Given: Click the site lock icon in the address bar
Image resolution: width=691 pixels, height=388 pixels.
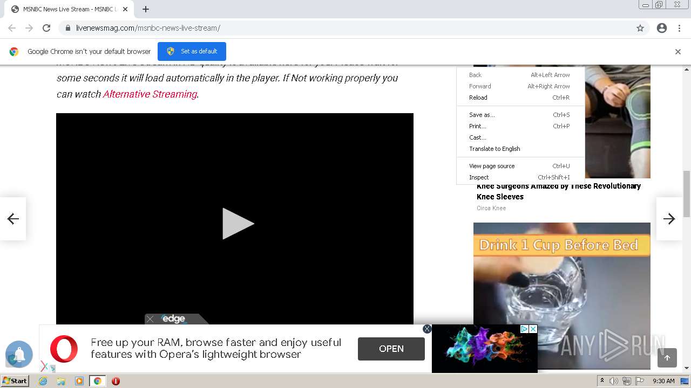Looking at the screenshot, I should 67,28.
